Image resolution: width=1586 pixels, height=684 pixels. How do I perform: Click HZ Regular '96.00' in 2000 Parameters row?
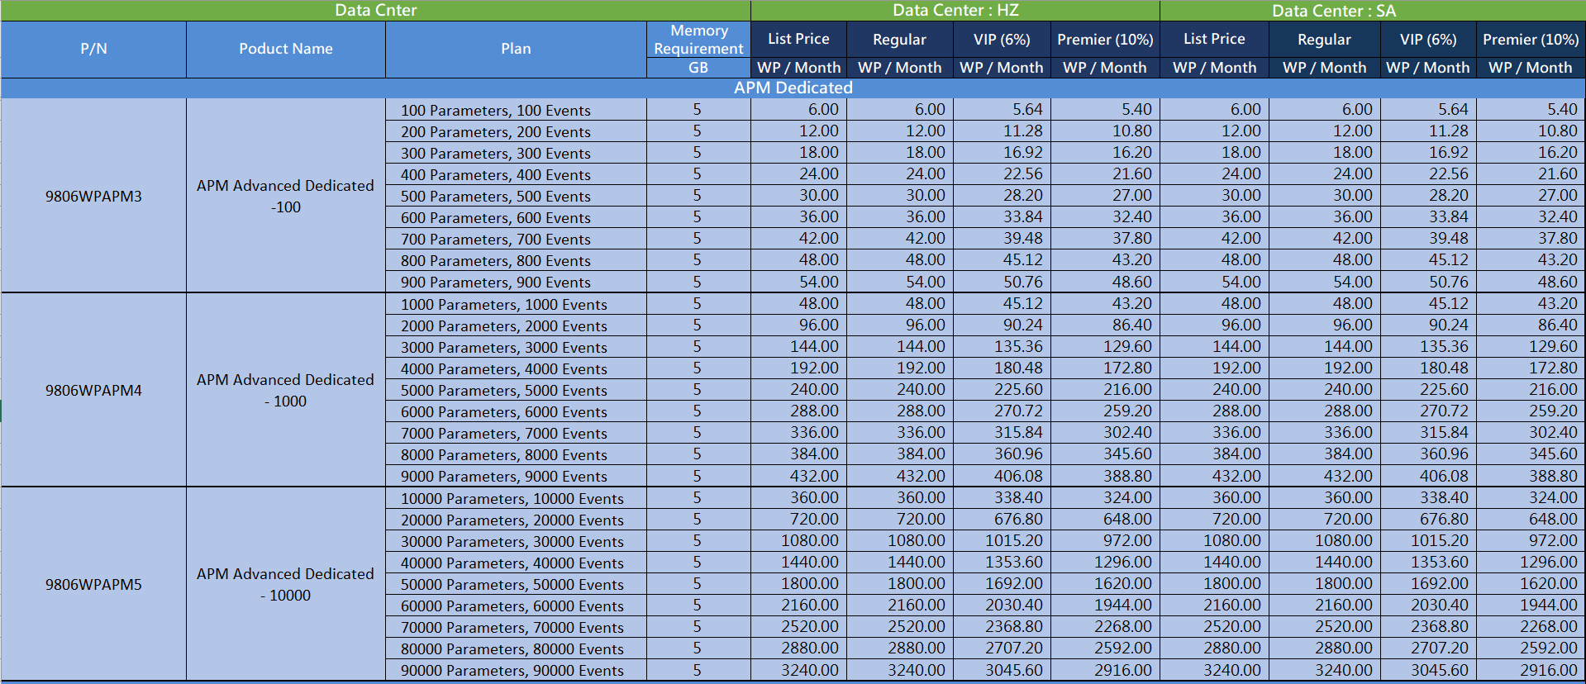[x=899, y=325]
